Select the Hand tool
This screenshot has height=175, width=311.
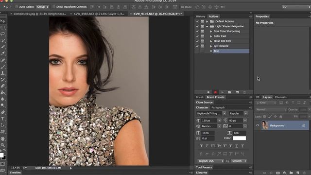point(3,139)
